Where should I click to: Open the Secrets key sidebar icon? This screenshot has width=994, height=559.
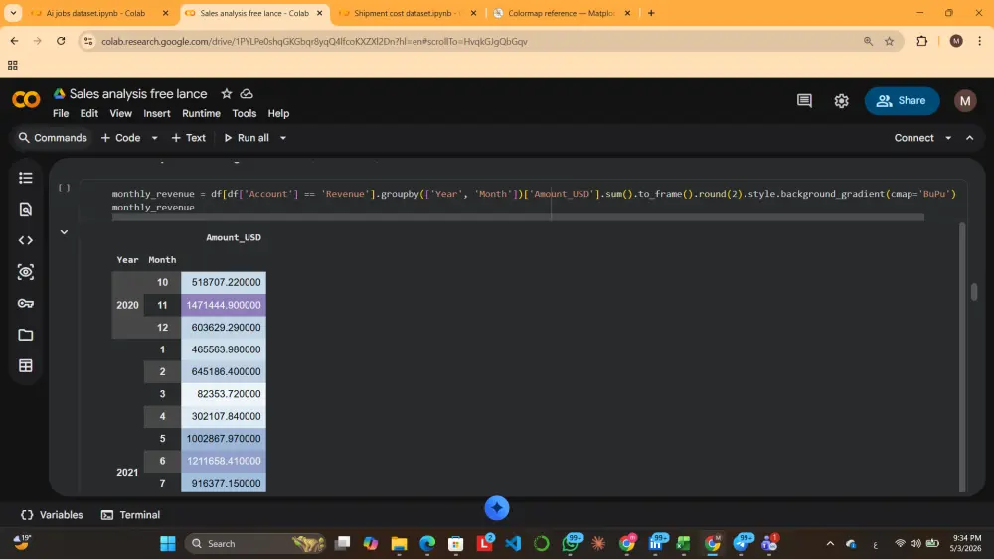pyautogui.click(x=26, y=303)
